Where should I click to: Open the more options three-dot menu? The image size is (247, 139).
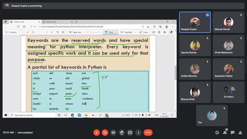click(x=138, y=132)
